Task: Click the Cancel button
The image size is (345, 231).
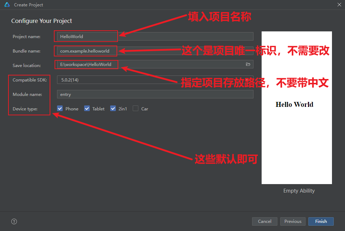Action: (265, 221)
